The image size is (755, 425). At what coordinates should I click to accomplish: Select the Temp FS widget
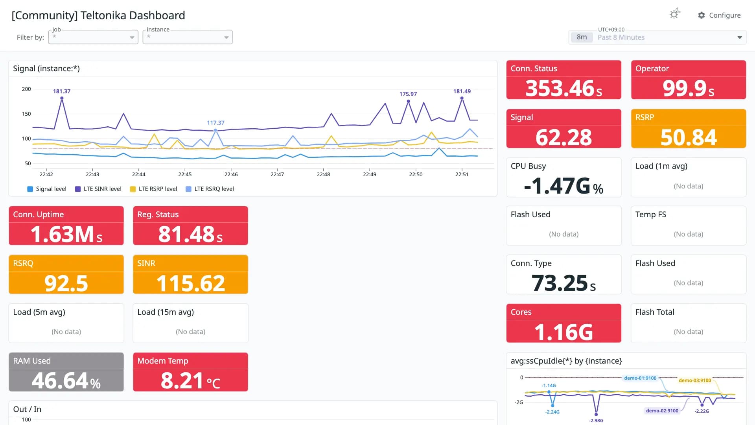[688, 225]
